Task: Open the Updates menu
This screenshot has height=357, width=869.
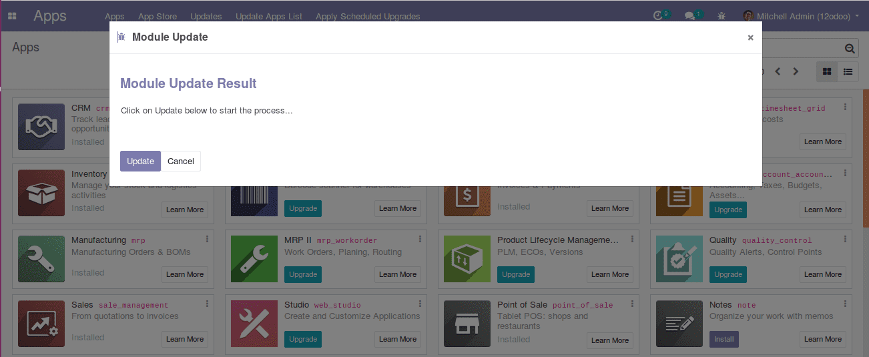Action: coord(206,17)
